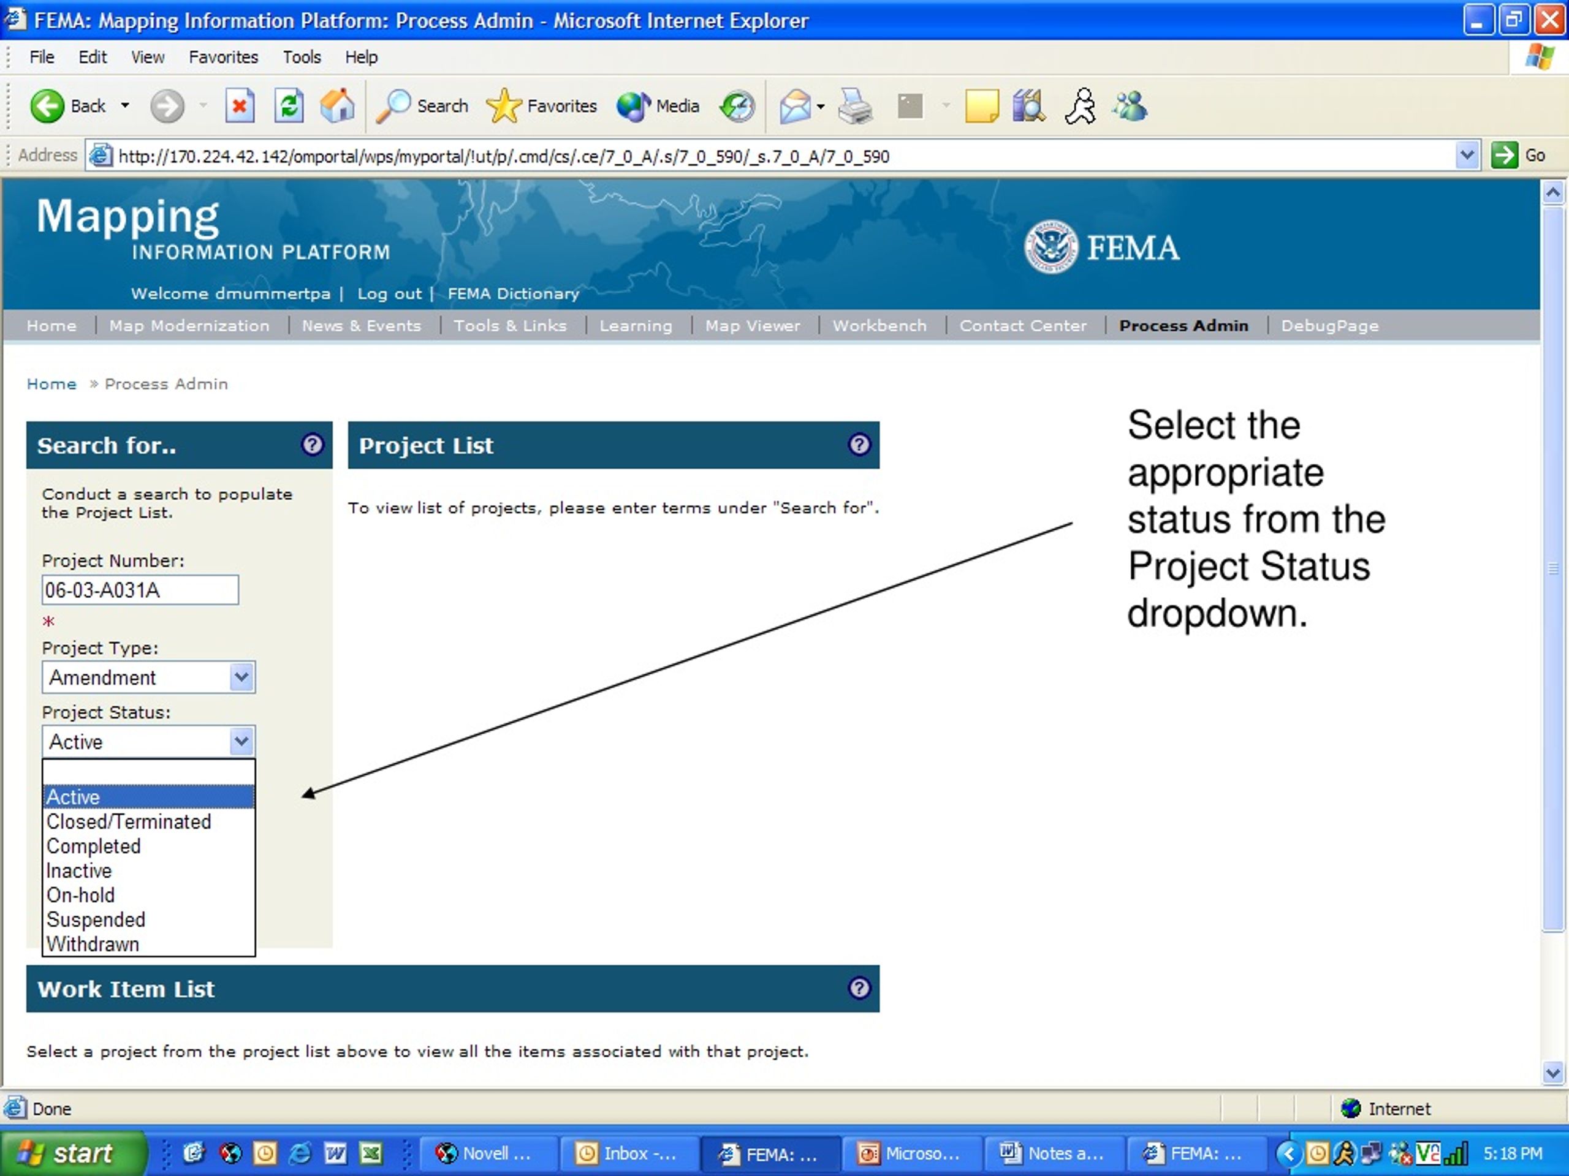Select Inactive in status list
Image resolution: width=1569 pixels, height=1176 pixels.
(148, 870)
